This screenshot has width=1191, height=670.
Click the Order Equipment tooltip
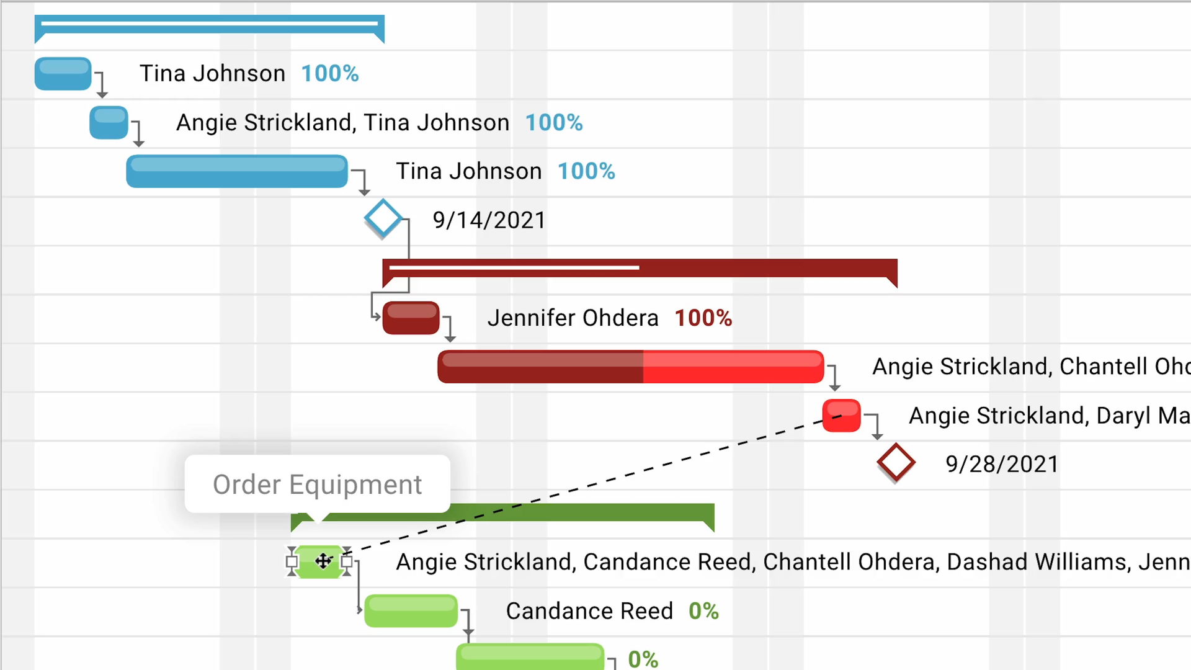click(x=317, y=484)
